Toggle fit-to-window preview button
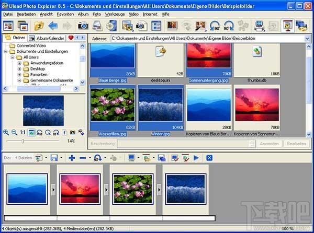This screenshot has width=314, height=233. click(31, 133)
